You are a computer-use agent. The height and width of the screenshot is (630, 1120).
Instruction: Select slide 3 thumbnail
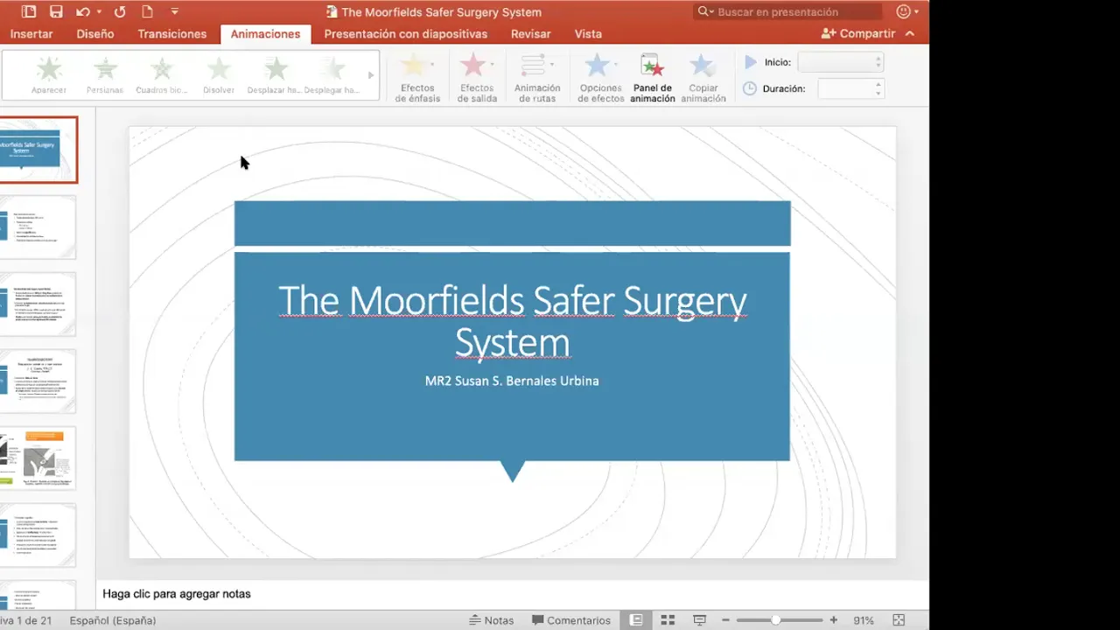click(38, 304)
